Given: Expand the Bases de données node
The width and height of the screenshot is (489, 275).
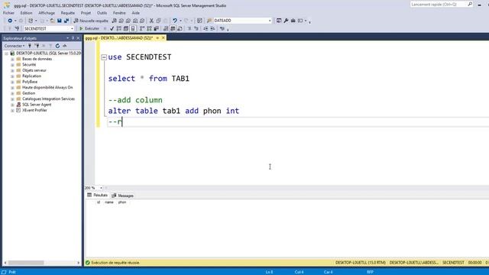Looking at the screenshot, I should (12, 59).
